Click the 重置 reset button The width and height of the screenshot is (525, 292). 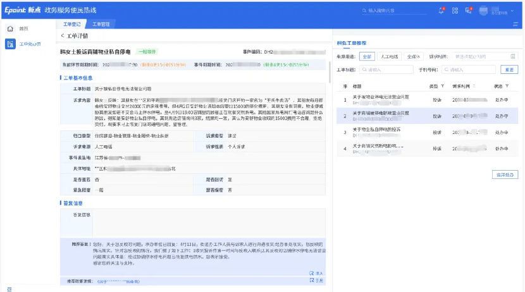tap(509, 70)
